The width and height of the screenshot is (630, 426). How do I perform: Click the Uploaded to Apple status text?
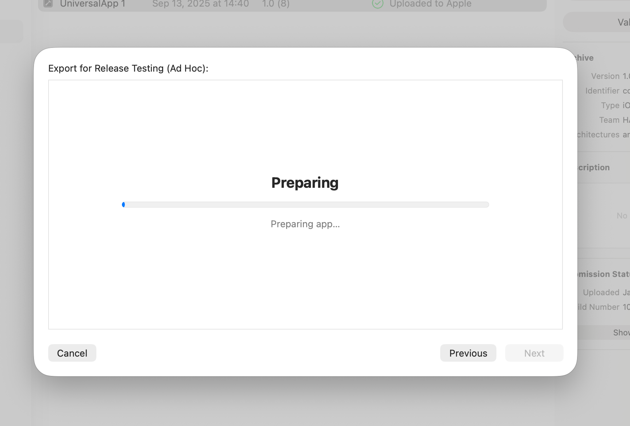pyautogui.click(x=430, y=4)
